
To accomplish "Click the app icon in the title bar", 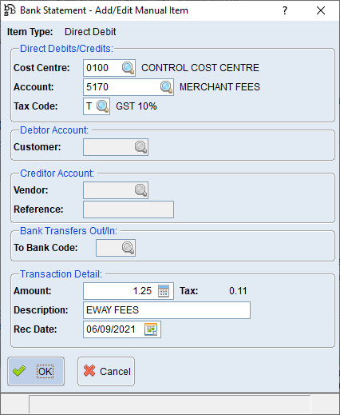I will [x=10, y=10].
